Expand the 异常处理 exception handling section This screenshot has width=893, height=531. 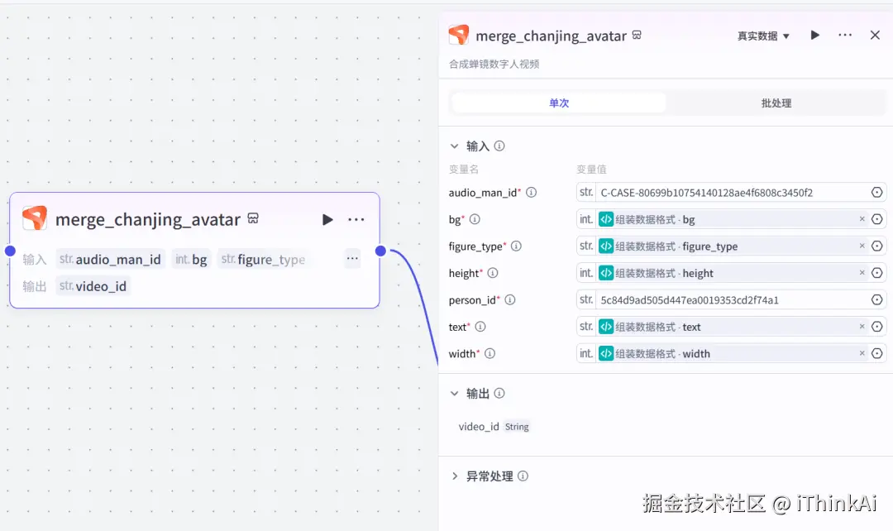pyautogui.click(x=456, y=476)
